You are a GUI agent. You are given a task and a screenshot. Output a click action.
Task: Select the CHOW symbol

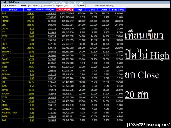(5, 63)
